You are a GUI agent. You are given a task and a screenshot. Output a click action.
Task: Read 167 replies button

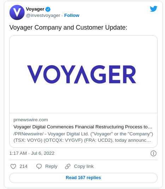pyautogui.click(x=83, y=178)
